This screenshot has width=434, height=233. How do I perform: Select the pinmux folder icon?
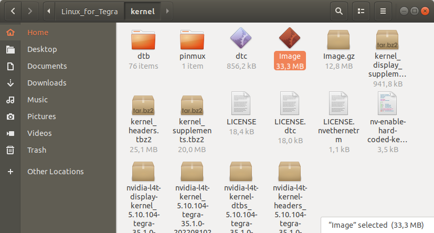(192, 39)
